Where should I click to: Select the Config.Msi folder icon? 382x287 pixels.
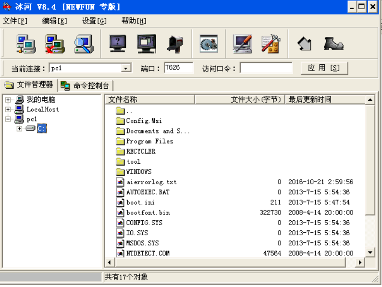pyautogui.click(x=120, y=121)
